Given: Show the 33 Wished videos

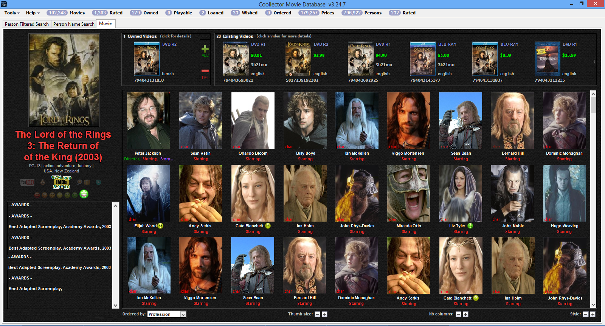Looking at the screenshot, I should [244, 13].
